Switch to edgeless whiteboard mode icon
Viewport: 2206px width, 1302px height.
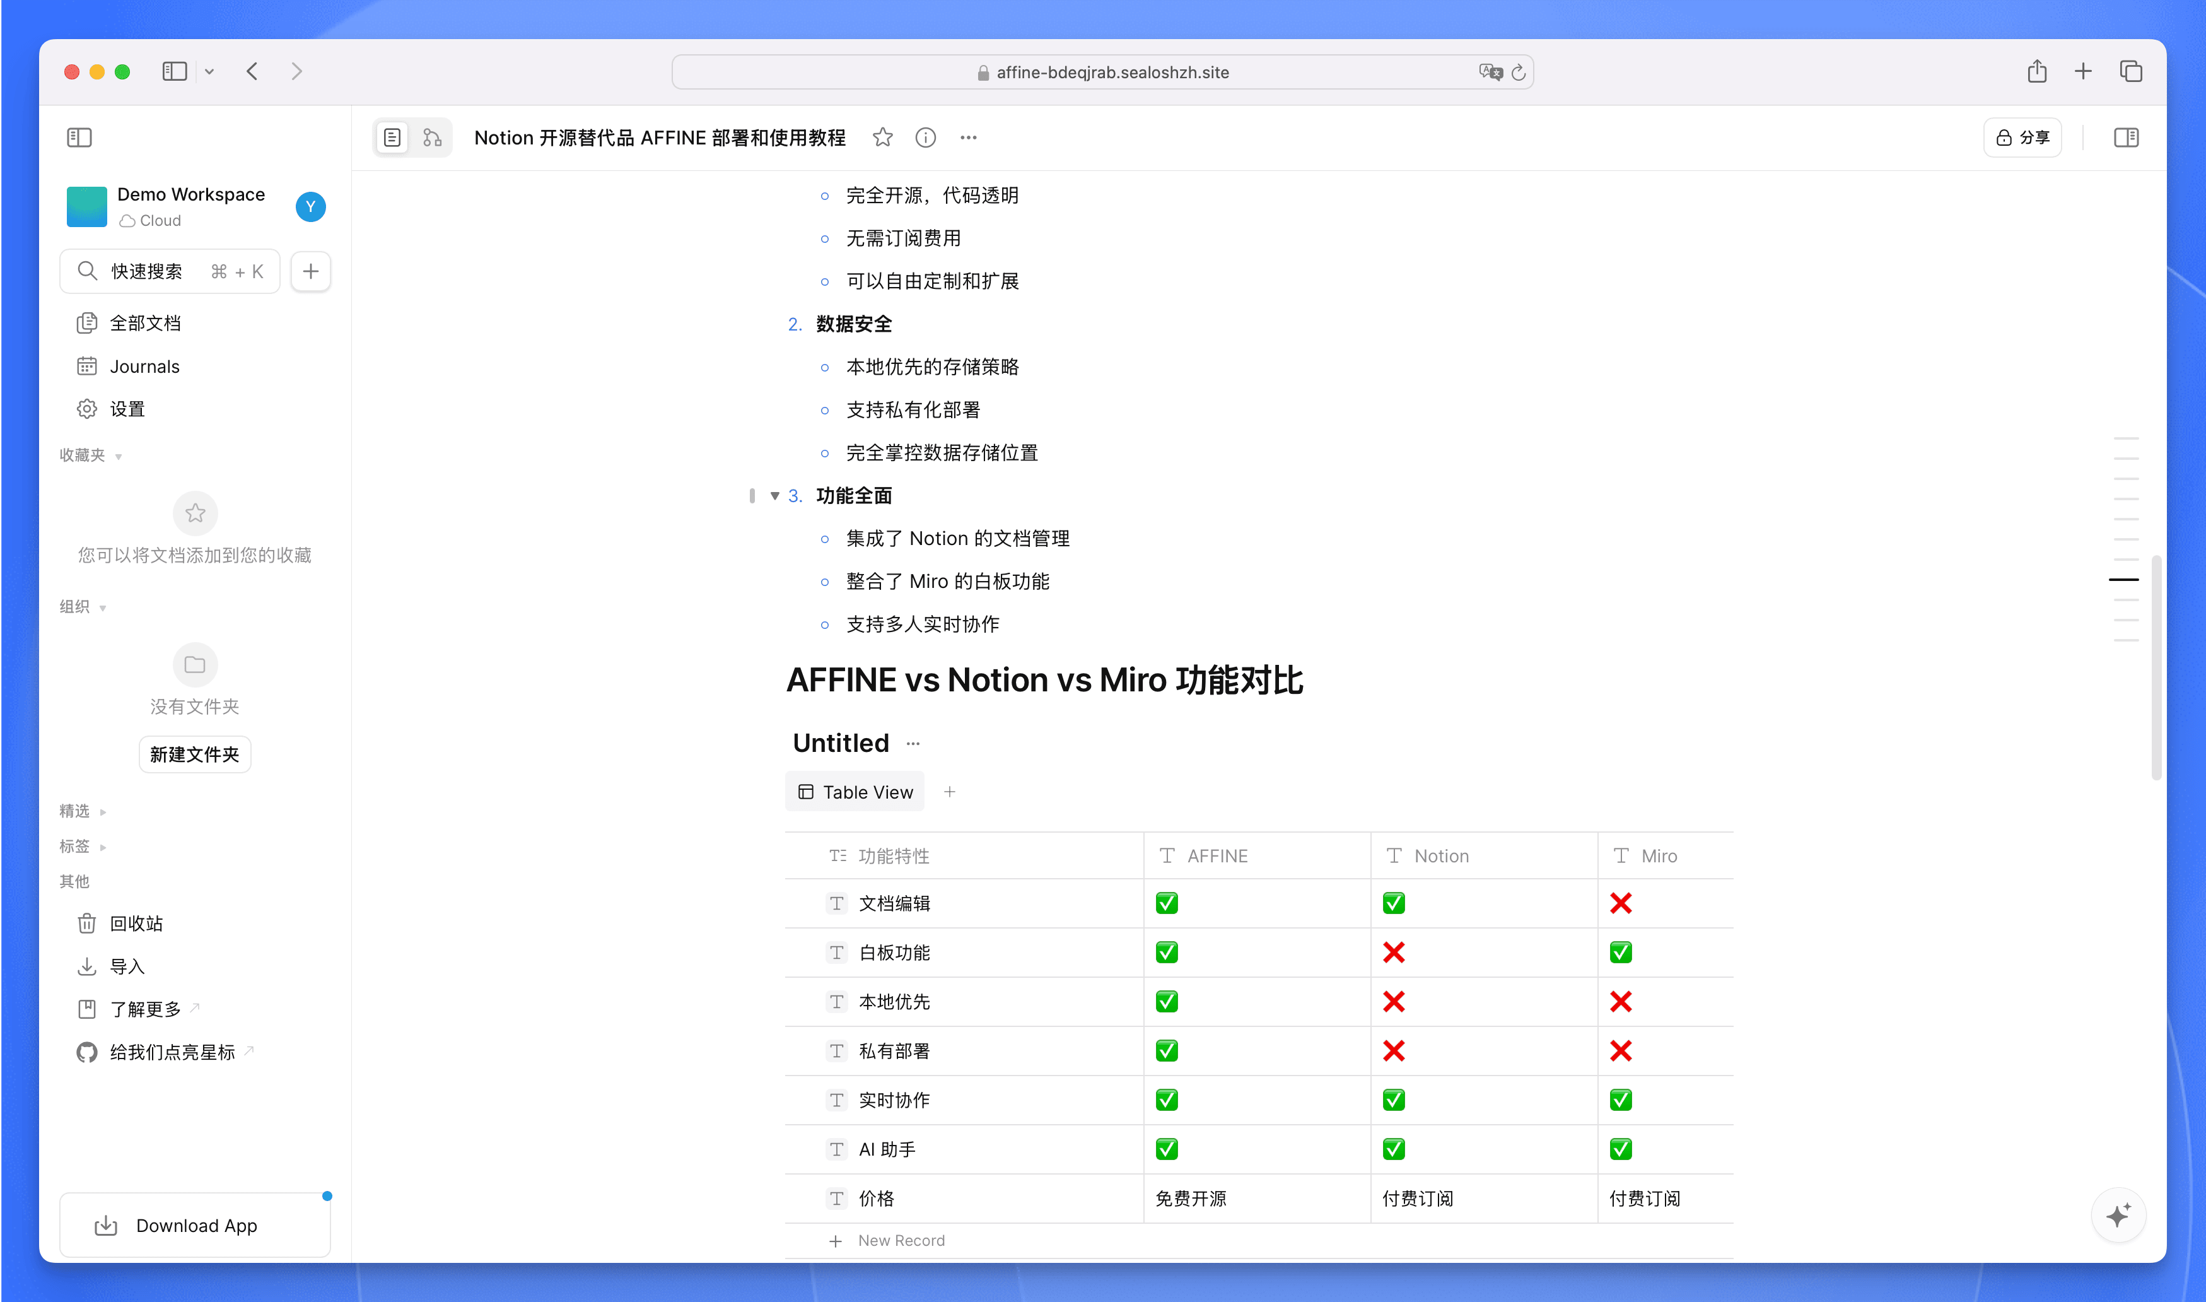coord(433,138)
